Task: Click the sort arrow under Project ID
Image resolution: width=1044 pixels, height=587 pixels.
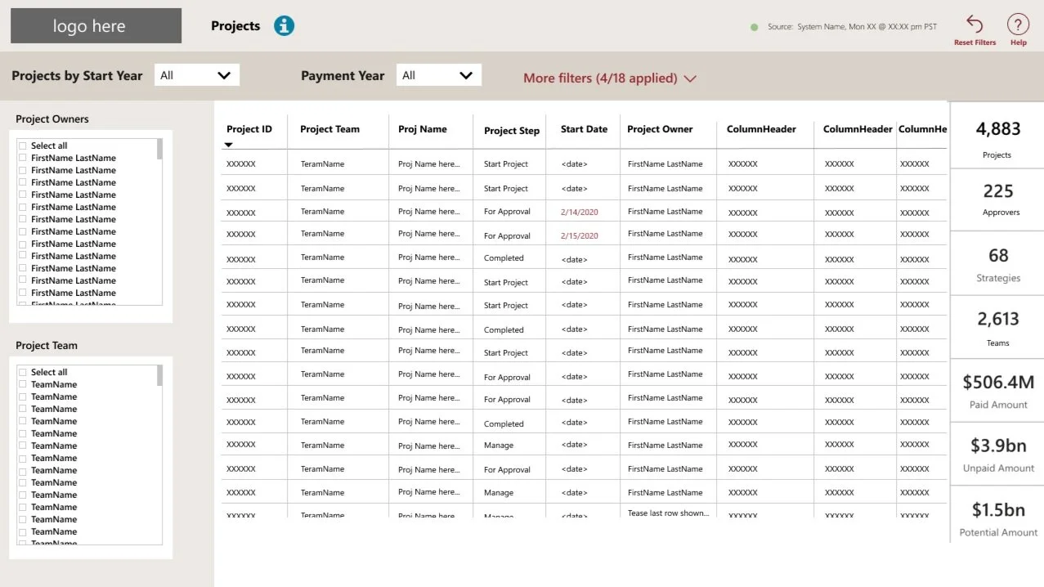Action: 229,144
